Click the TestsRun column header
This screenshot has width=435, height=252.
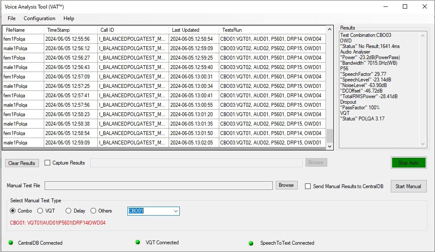tap(272, 30)
